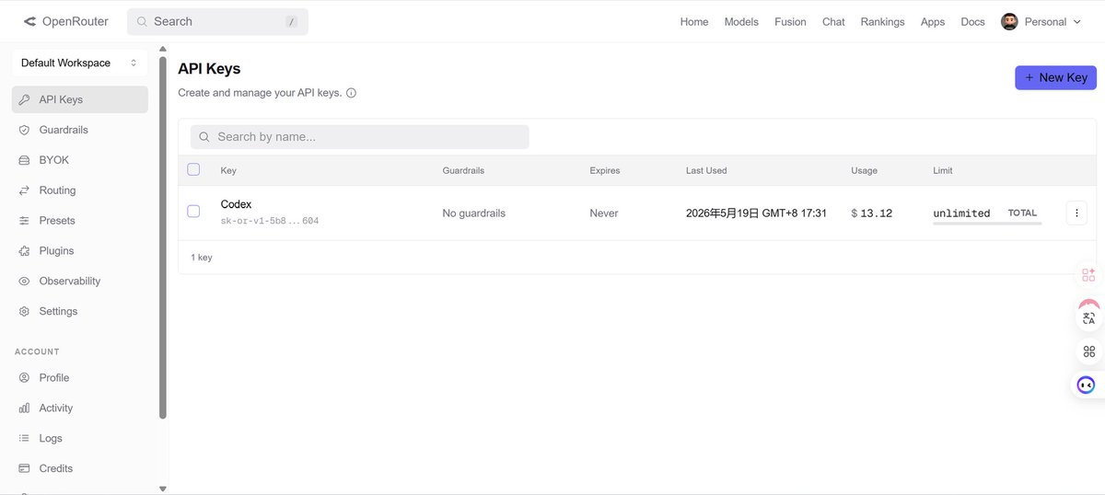Toggle the select-all checkbox in table header
The width and height of the screenshot is (1105, 495).
coord(193,169)
